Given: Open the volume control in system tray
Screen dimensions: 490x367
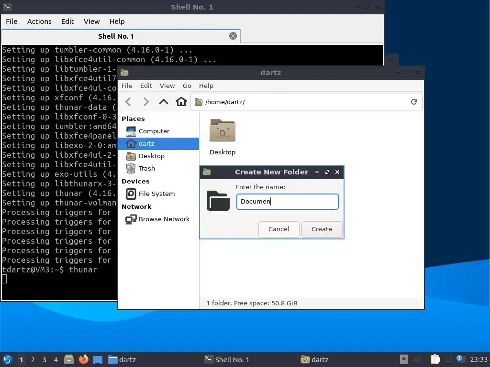Looking at the screenshot, I should point(417,359).
